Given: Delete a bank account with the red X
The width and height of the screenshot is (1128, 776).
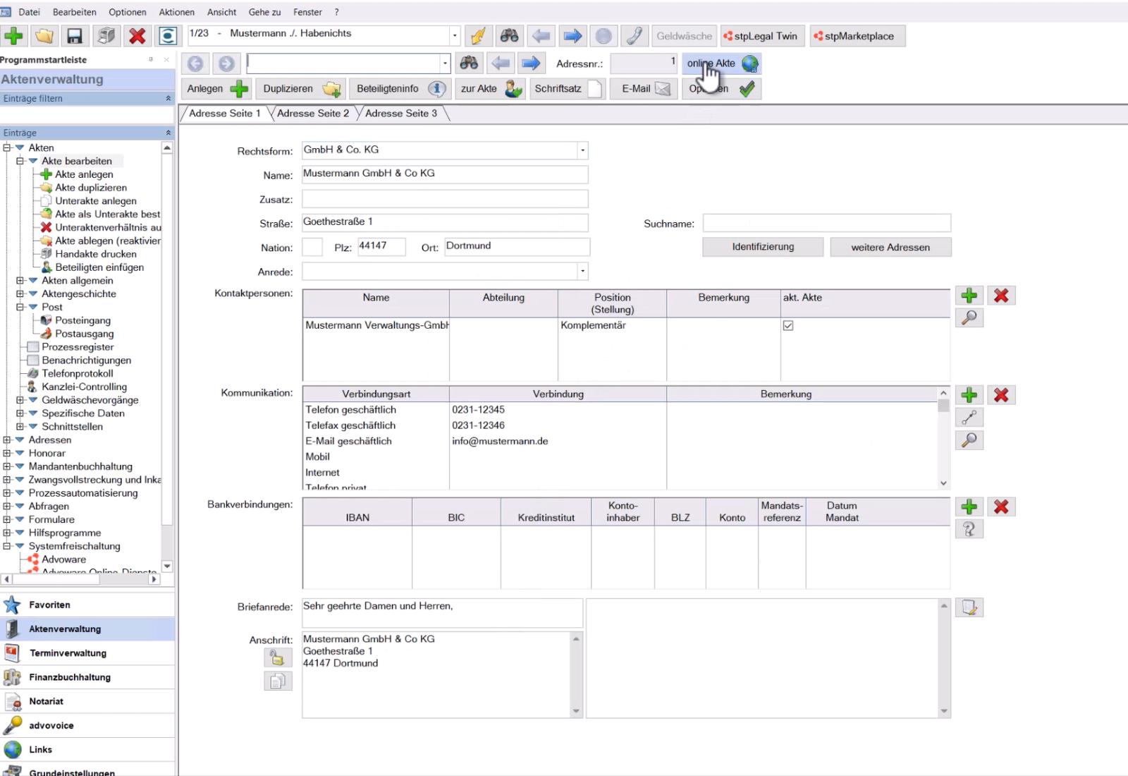Looking at the screenshot, I should [1001, 507].
